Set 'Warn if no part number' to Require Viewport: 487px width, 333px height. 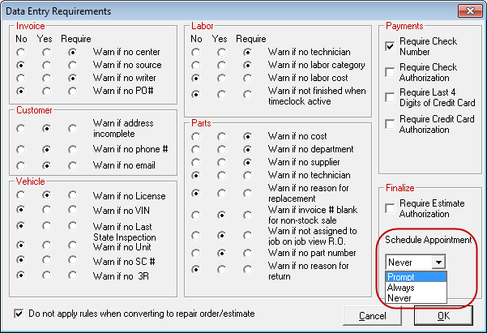point(246,254)
